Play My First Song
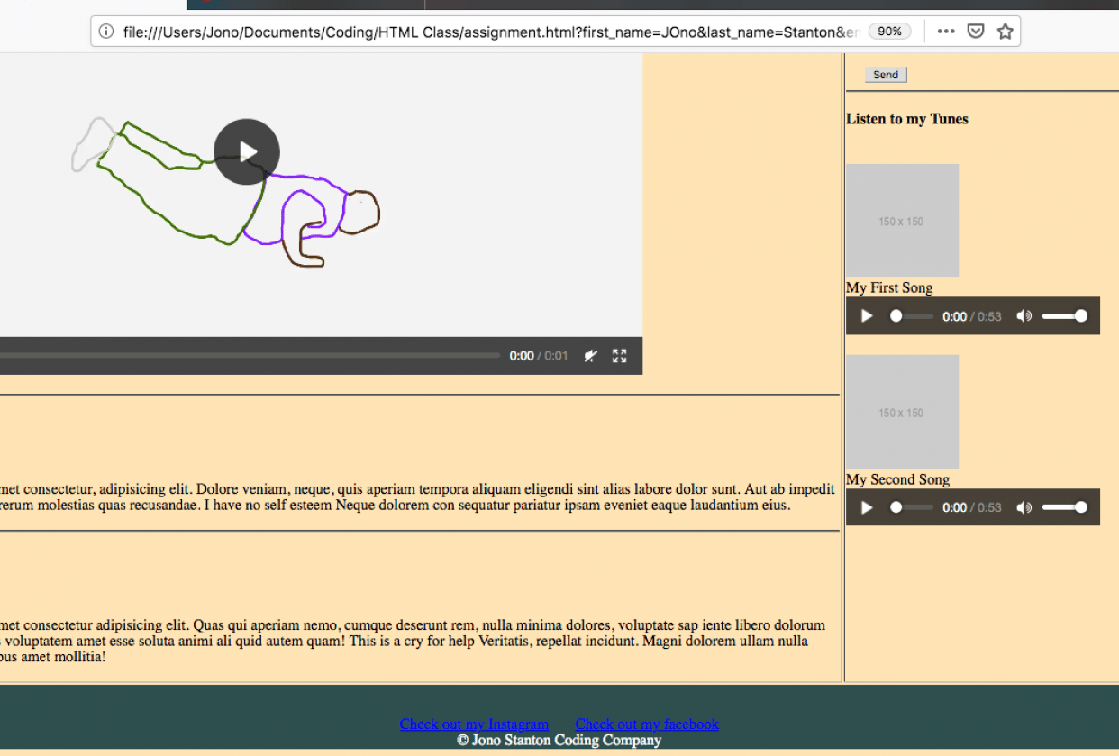 [866, 315]
